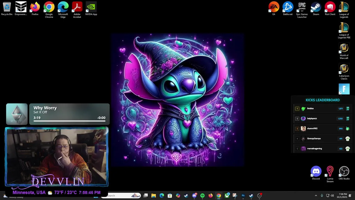The width and height of the screenshot is (355, 200).
Task: Click the webcam overlay feed
Action: (x=57, y=157)
